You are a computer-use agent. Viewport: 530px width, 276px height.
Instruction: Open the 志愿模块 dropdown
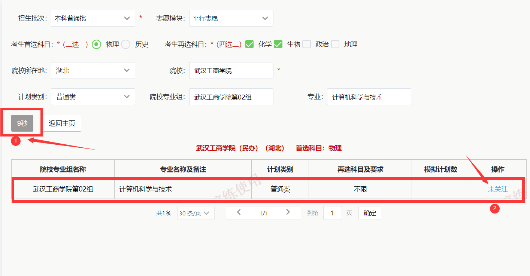click(231, 18)
